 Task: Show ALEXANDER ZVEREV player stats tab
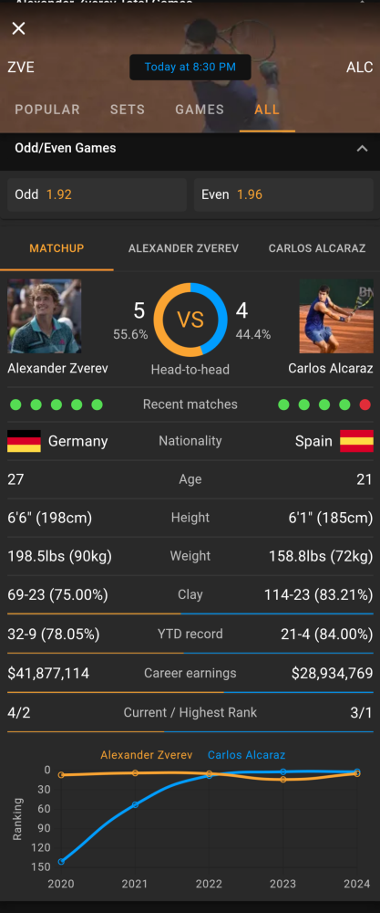pos(183,248)
